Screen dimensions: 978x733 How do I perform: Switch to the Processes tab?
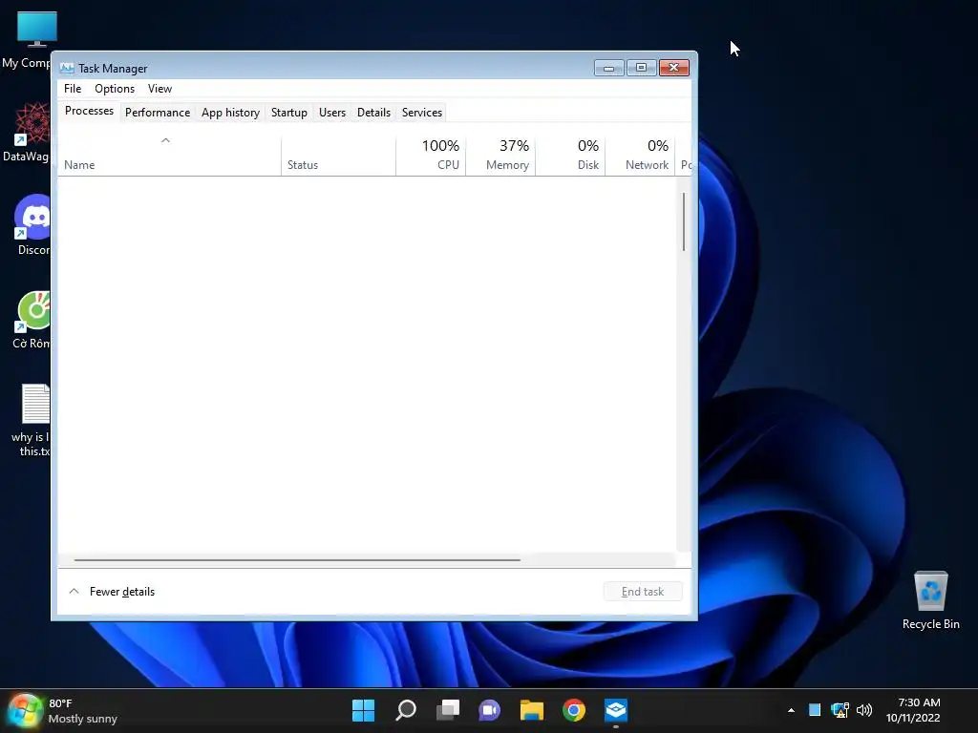89,111
